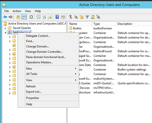Viewport: 152px width, 123px height.
Task: Click the console root icon in the tree
Action: point(5,24)
